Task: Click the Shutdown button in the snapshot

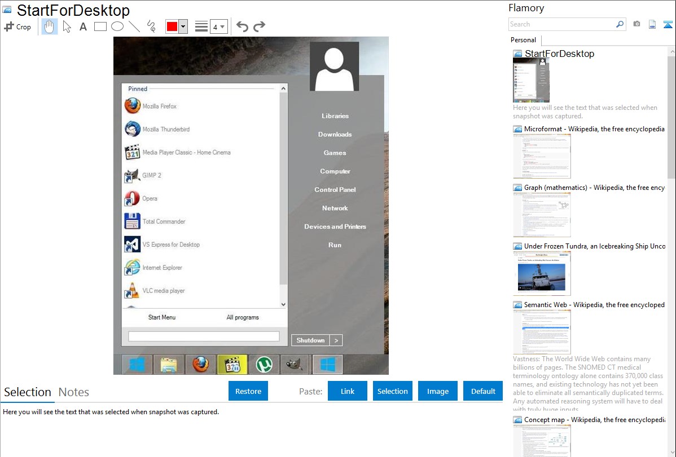Action: tap(310, 340)
